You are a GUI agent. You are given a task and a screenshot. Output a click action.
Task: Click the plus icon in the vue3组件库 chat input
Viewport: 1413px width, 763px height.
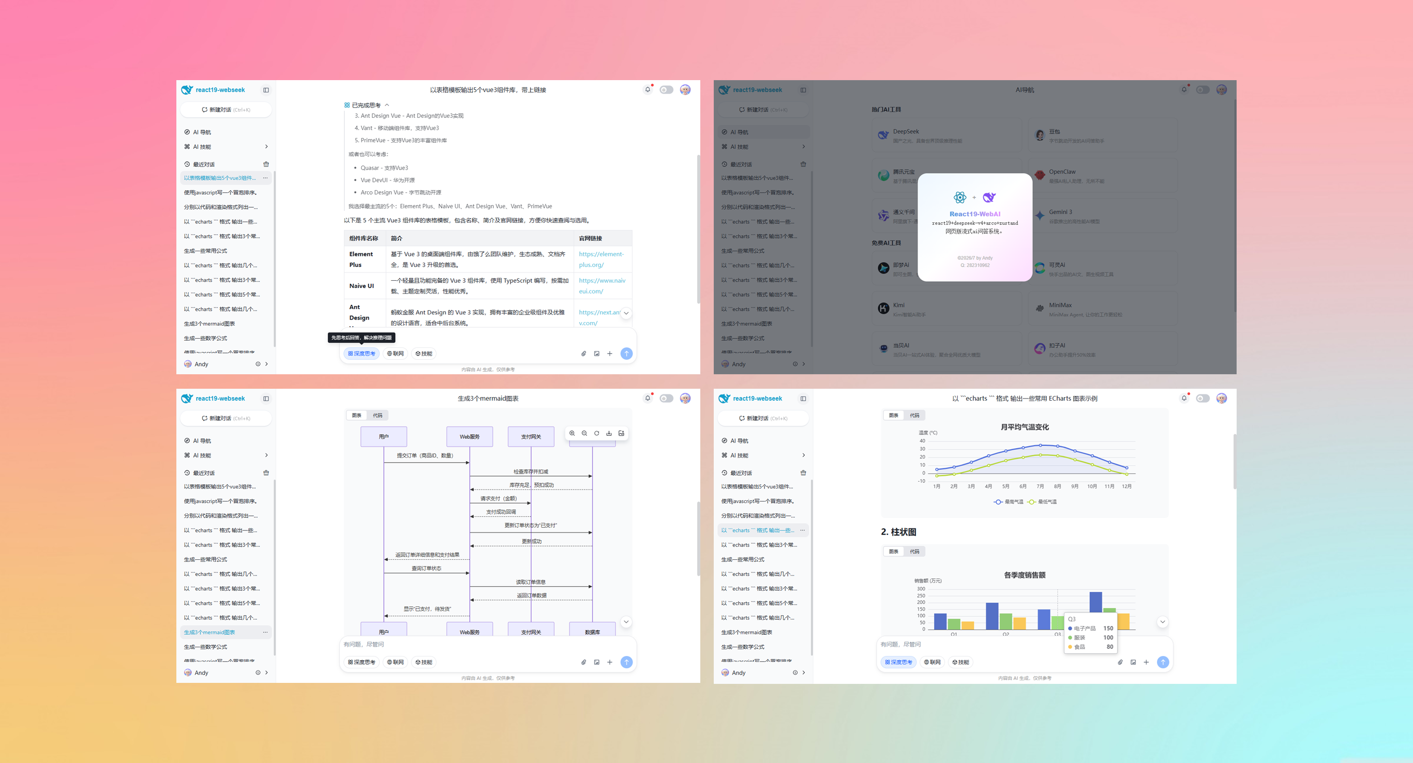point(609,354)
